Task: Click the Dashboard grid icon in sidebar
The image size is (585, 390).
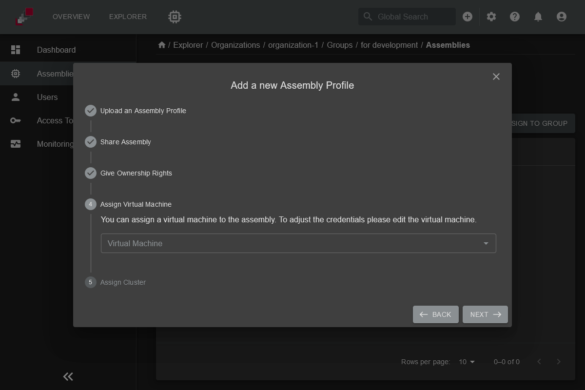Action: [16, 50]
